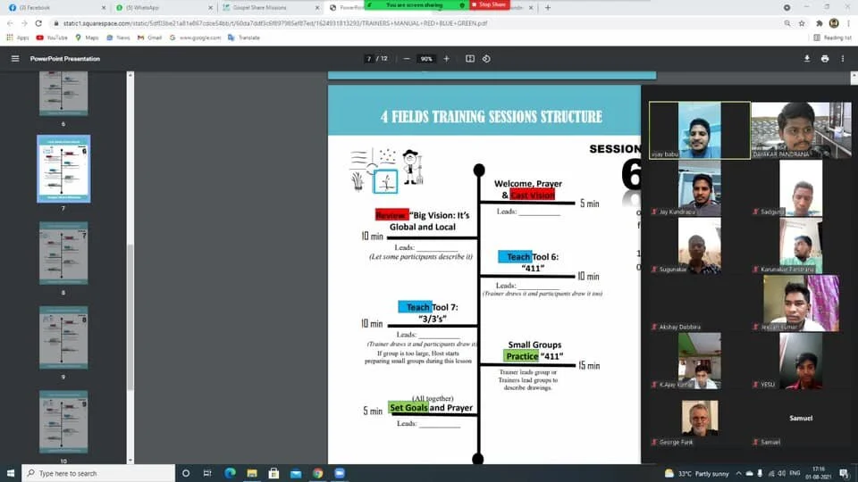Launch Microsoft Edge from taskbar
This screenshot has width=858, height=482.
pos(230,473)
